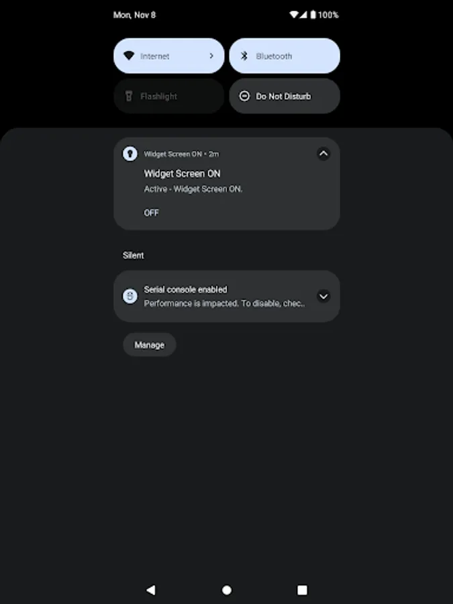Tap OFF action in Widget notification
The width and height of the screenshot is (453, 604).
(x=152, y=213)
